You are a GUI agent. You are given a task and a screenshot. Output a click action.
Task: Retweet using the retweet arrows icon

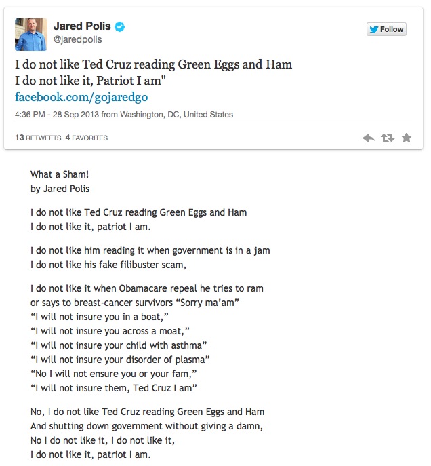pos(387,138)
